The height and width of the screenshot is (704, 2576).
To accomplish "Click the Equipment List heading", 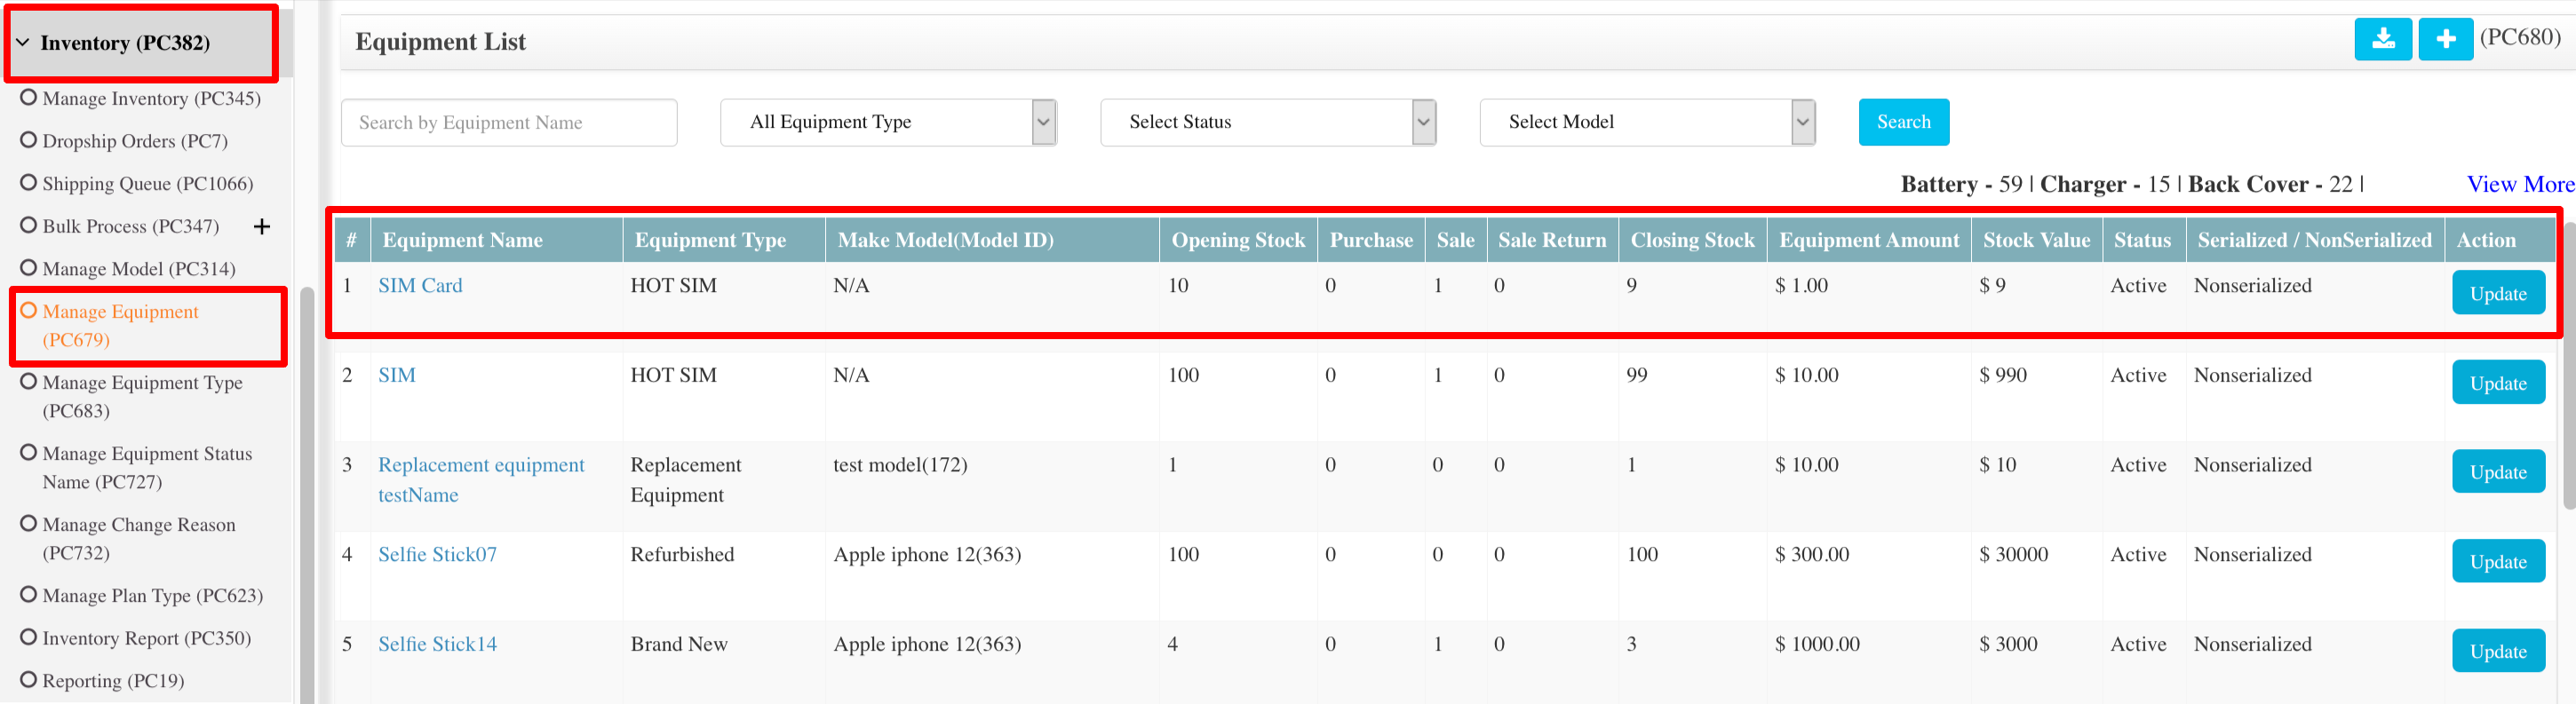I will (x=440, y=42).
